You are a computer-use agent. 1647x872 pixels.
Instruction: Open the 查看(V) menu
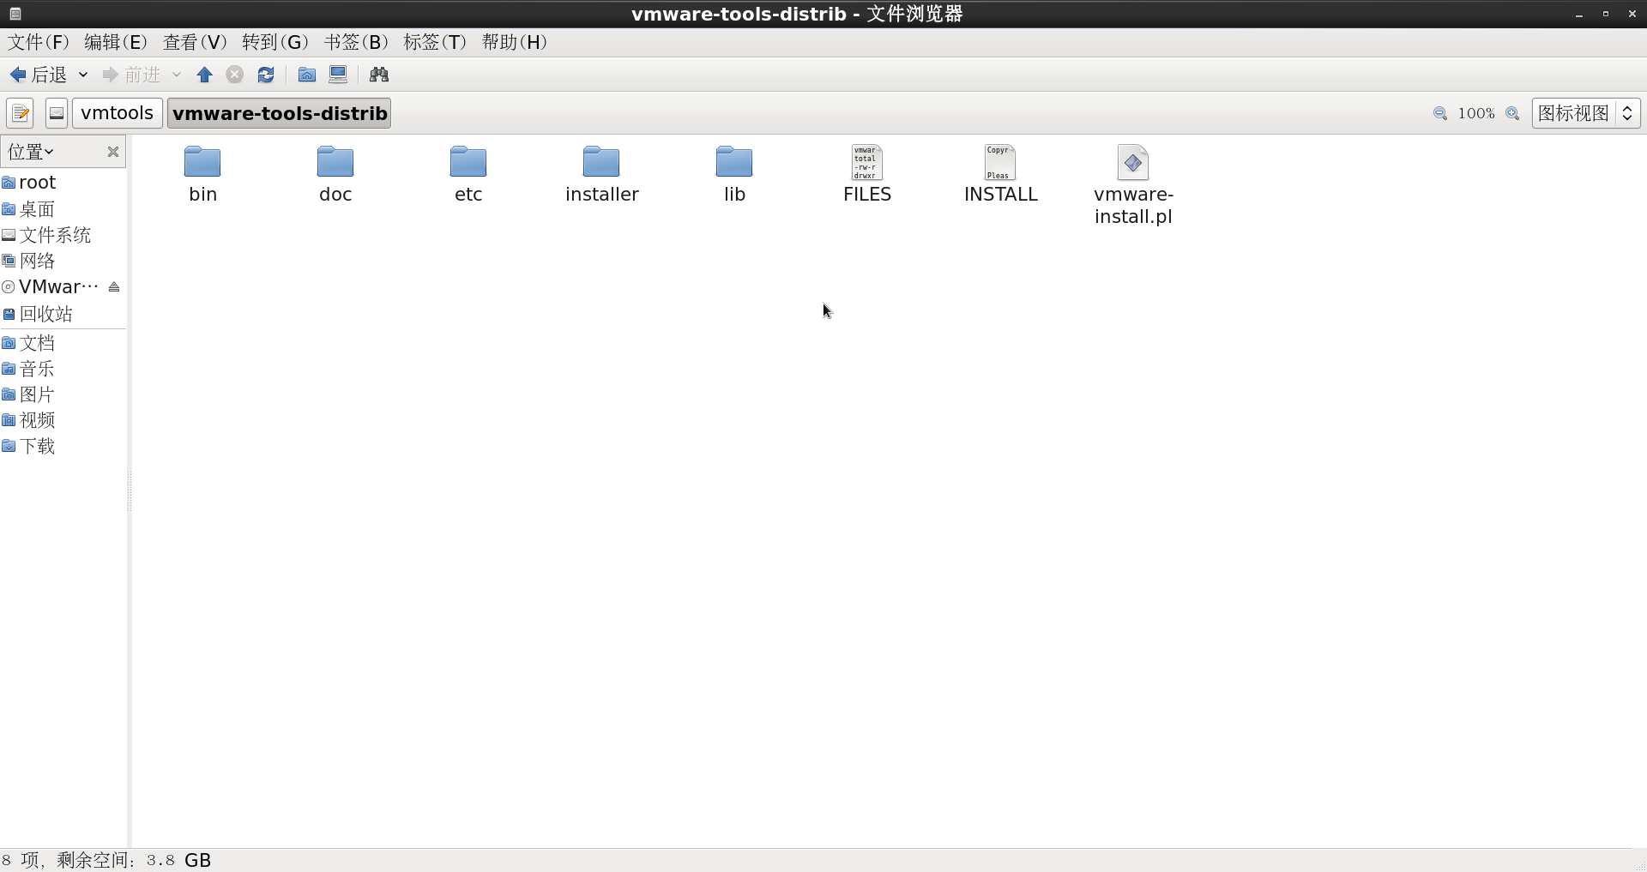(195, 43)
